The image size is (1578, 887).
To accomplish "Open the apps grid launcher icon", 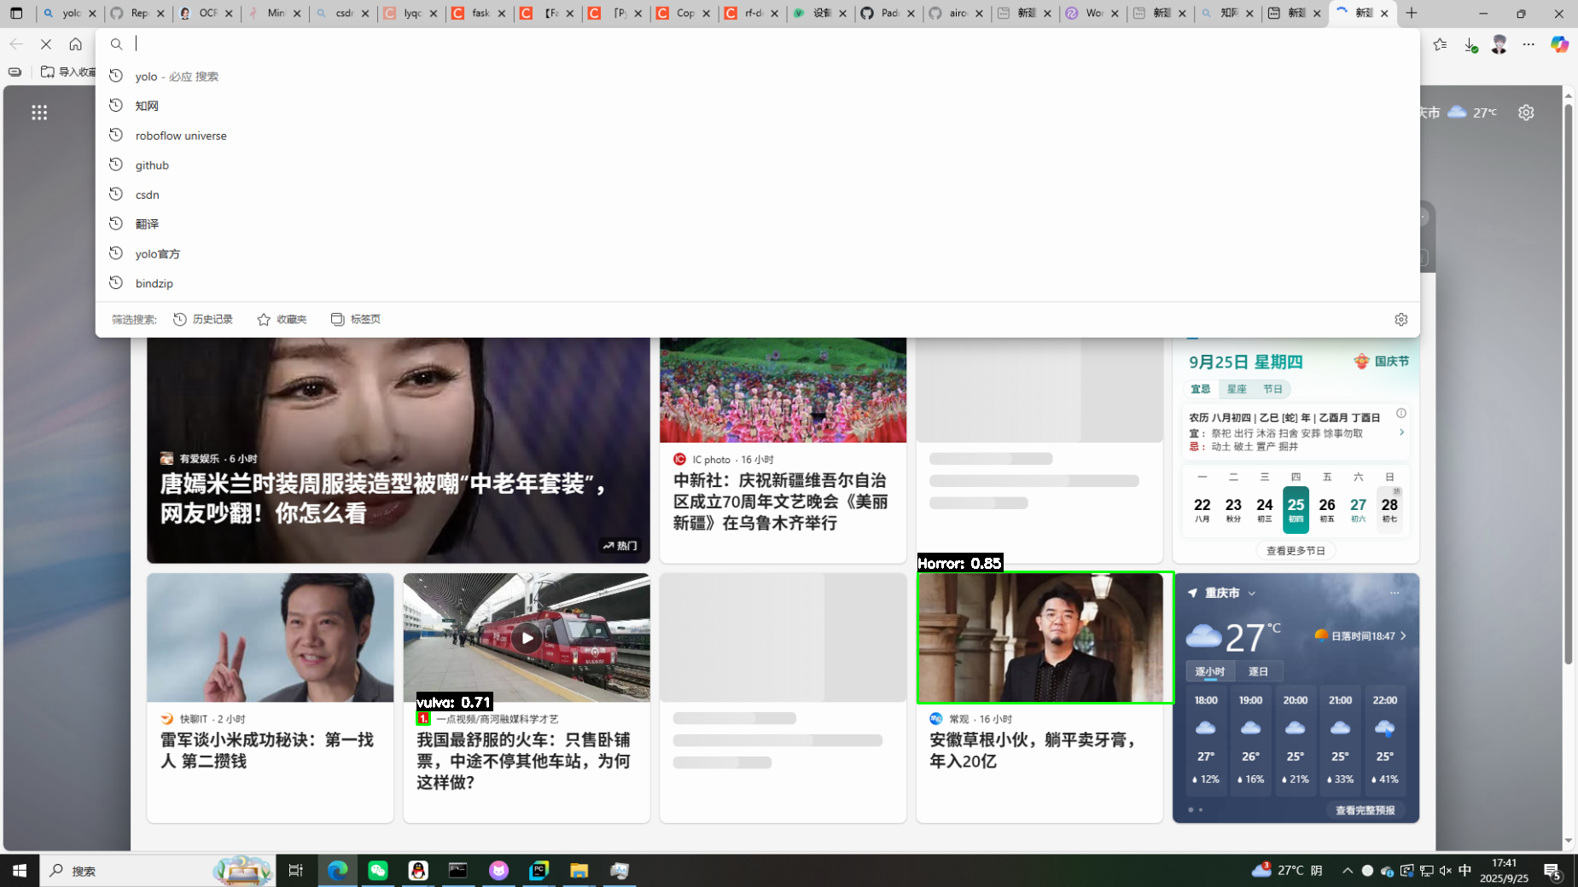I will [39, 113].
